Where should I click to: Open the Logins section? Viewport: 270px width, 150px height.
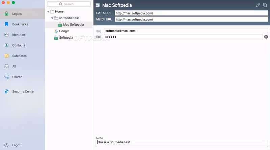coord(23,13)
